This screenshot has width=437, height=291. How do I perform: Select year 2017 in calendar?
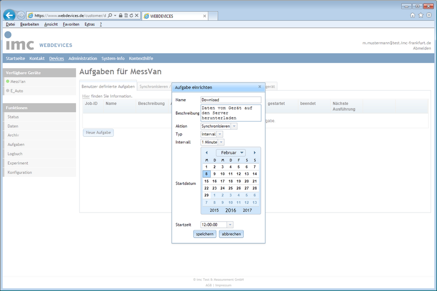[x=247, y=210]
